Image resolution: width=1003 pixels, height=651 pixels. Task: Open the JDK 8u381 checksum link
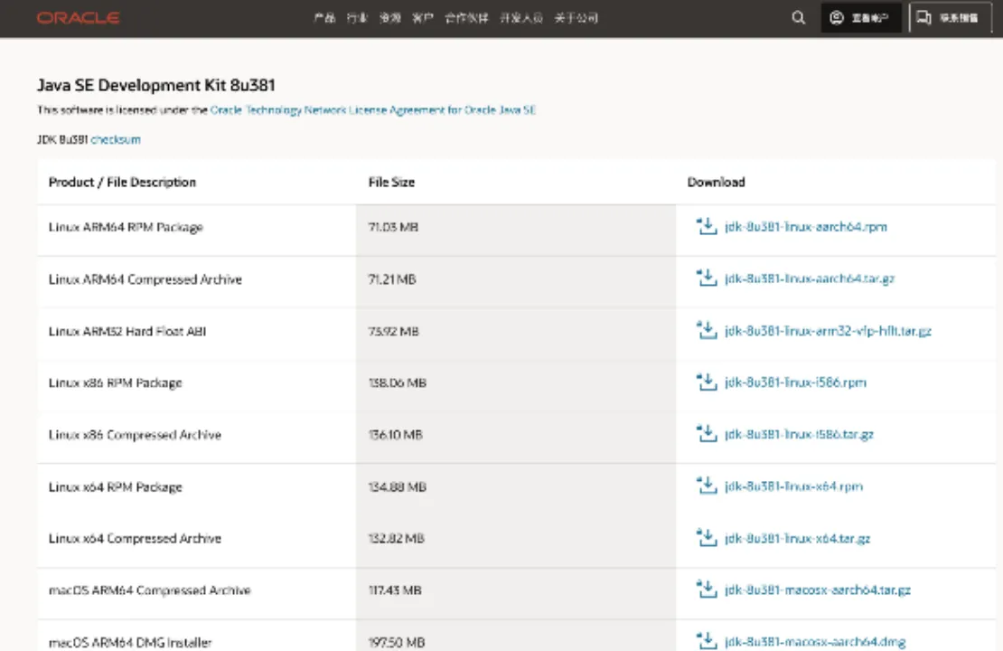[116, 140]
